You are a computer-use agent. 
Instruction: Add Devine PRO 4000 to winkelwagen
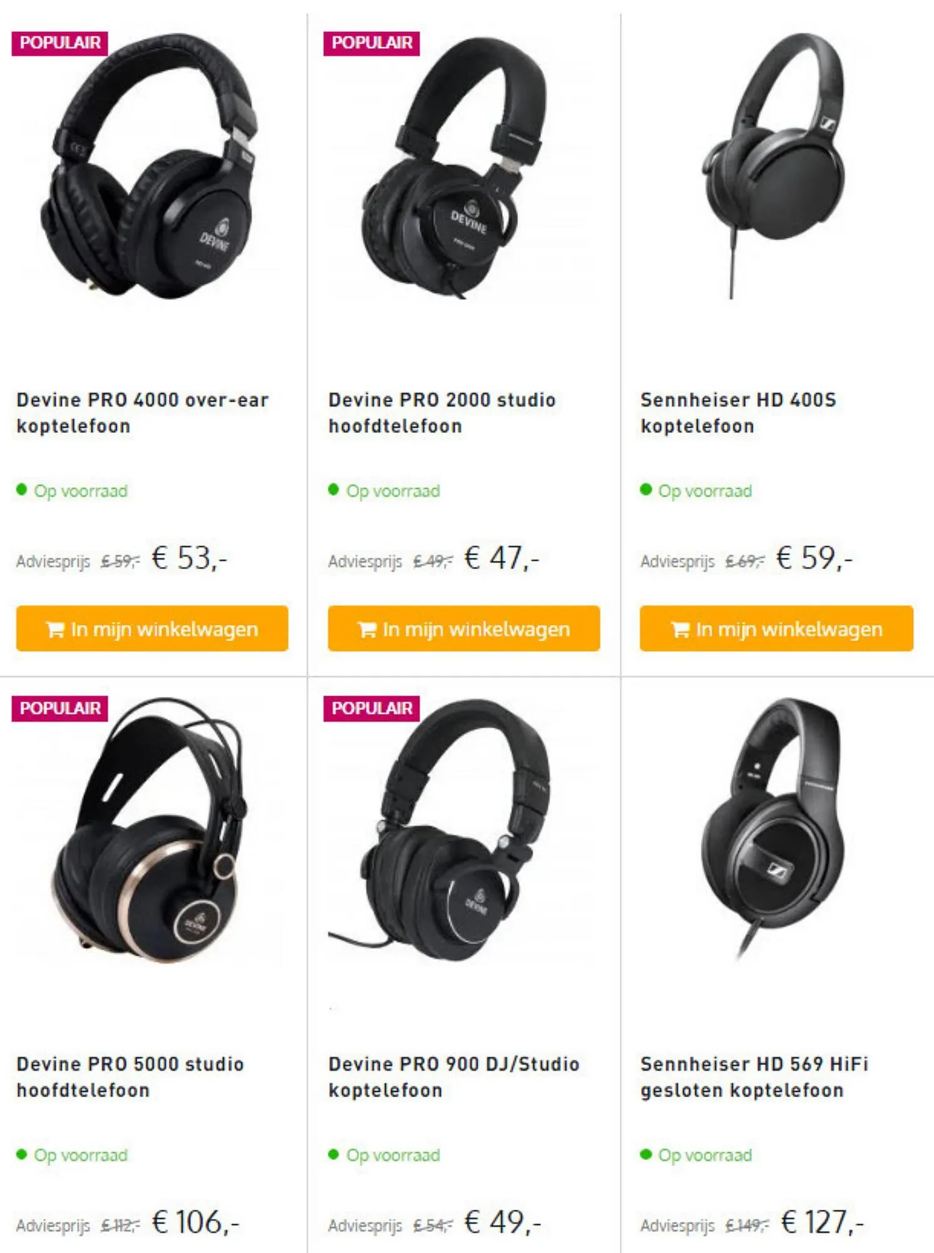(152, 628)
